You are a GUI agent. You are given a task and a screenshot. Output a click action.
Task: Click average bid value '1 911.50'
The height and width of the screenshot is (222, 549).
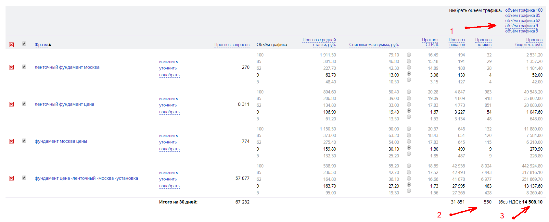pyautogui.click(x=328, y=55)
